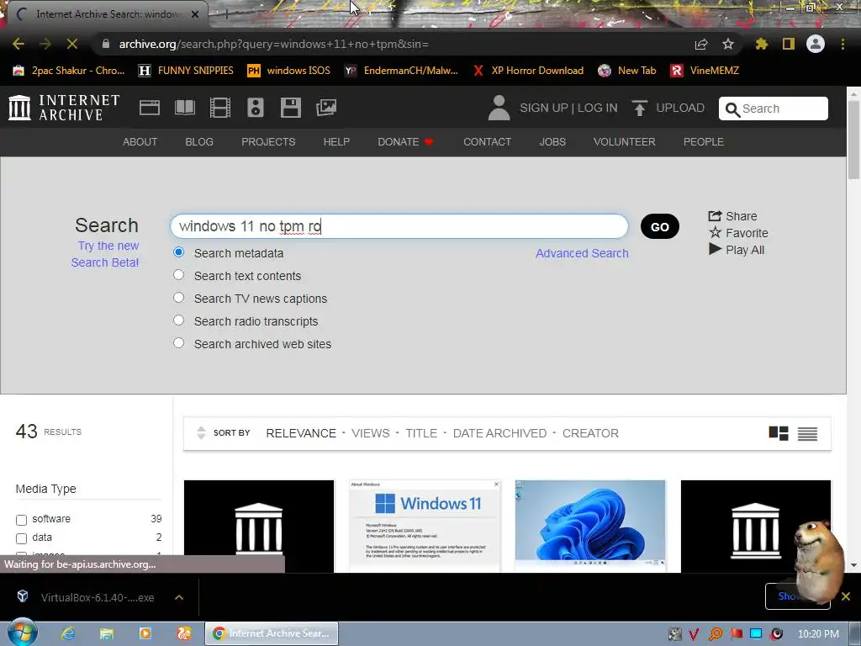The width and height of the screenshot is (861, 646).
Task: Toggle the Chrome side panel icon
Action: coord(789,44)
